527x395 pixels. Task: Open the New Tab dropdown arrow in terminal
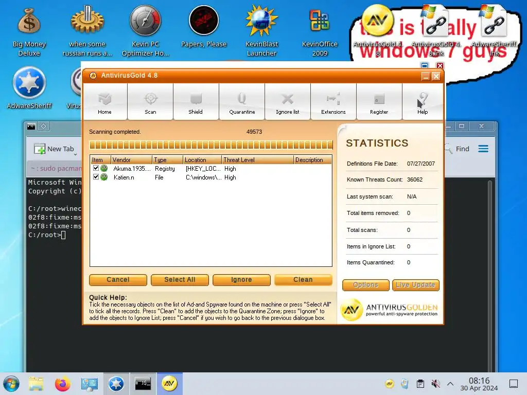point(75,154)
